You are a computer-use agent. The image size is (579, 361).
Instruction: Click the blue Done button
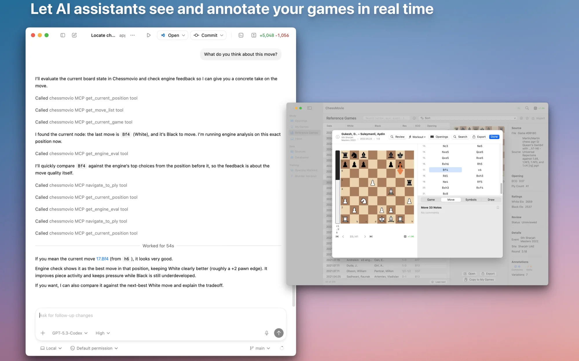click(x=494, y=137)
